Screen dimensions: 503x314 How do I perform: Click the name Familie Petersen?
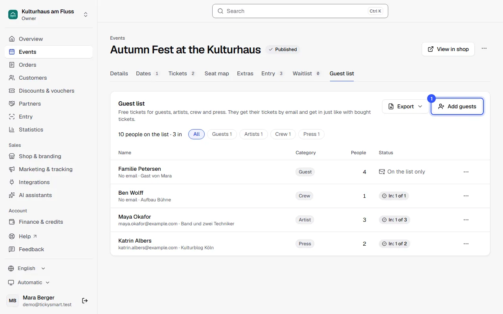tap(140, 169)
